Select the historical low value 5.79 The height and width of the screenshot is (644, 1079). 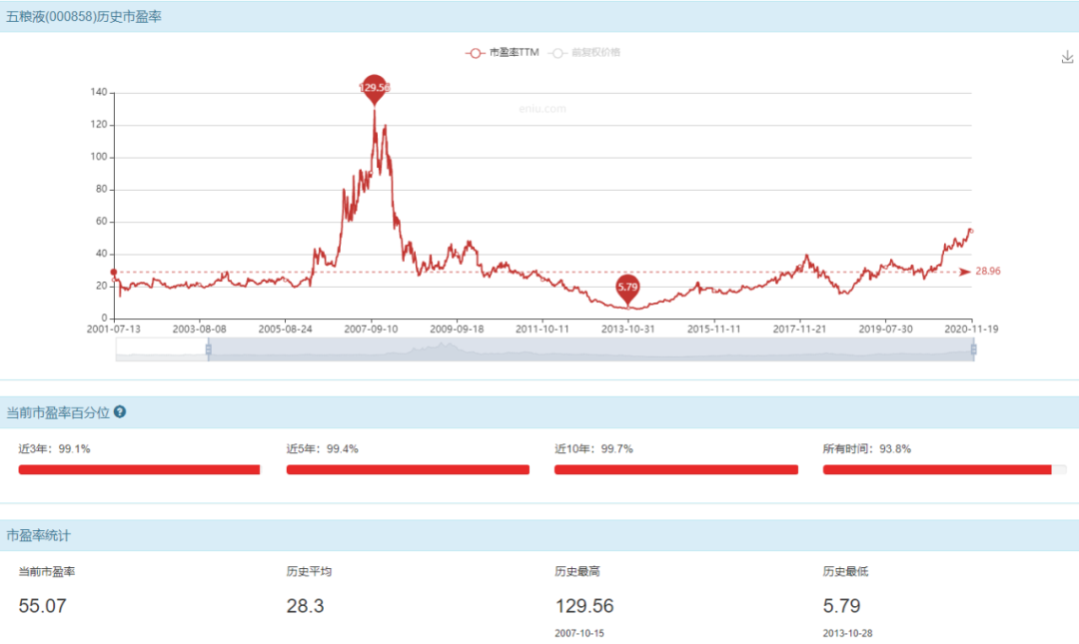click(841, 606)
